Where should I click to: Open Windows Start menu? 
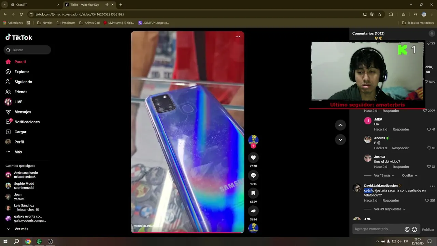tap(5, 242)
